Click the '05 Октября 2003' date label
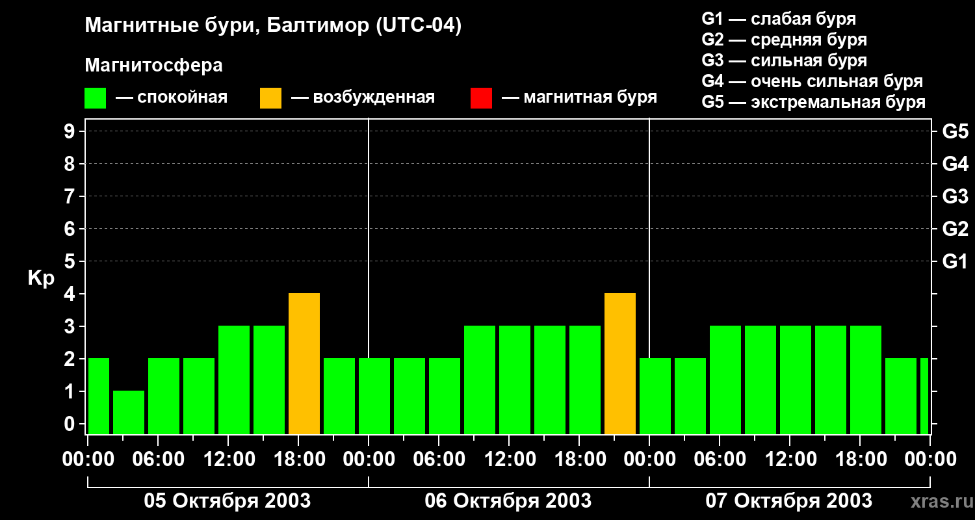Image resolution: width=975 pixels, height=520 pixels. (227, 501)
